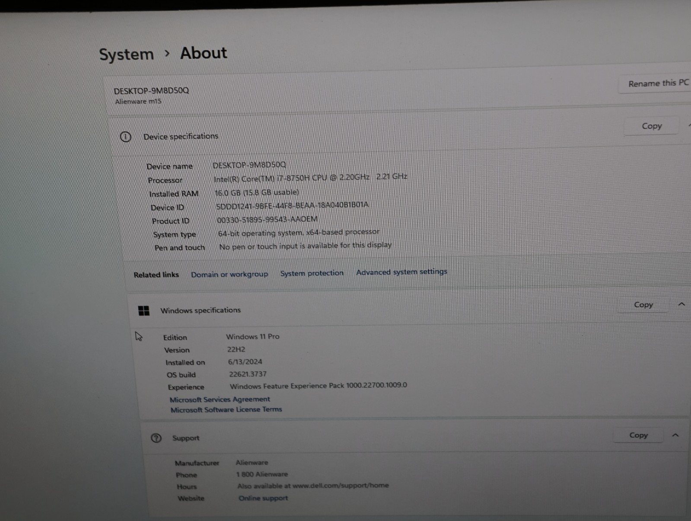This screenshot has width=691, height=521.
Task: Click the Rename this PC button
Action: click(656, 83)
